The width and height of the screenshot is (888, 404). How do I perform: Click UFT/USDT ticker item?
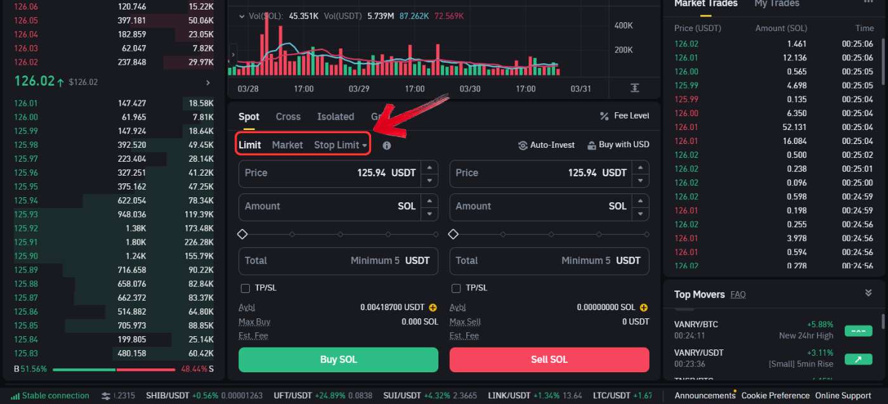[323, 396]
